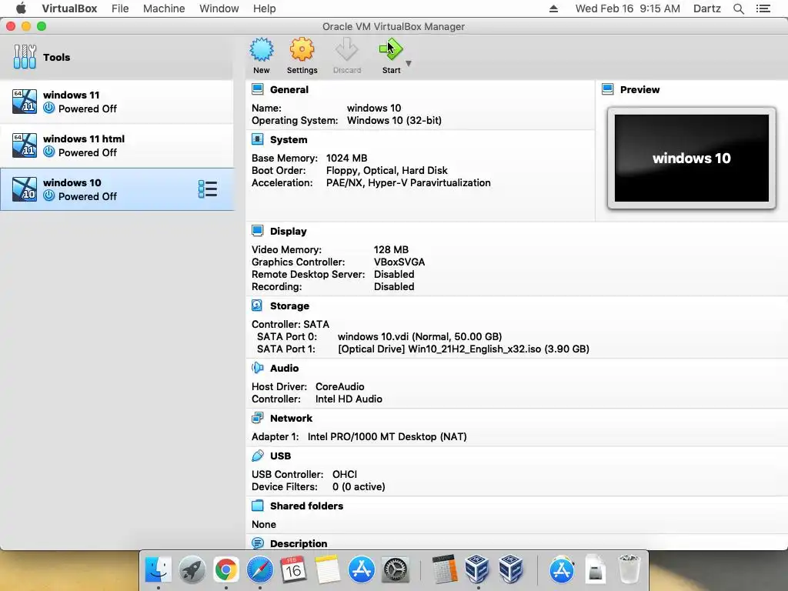Open the Storage settings heading link
Image resolution: width=788 pixels, height=591 pixels.
click(x=289, y=306)
